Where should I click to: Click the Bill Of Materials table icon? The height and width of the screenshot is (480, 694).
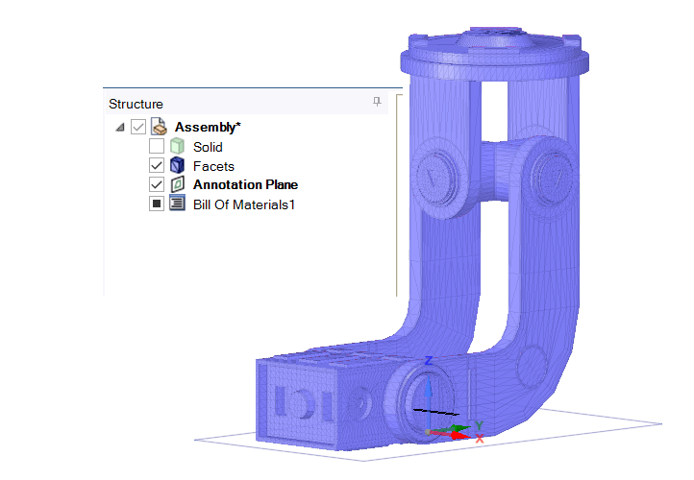click(177, 204)
